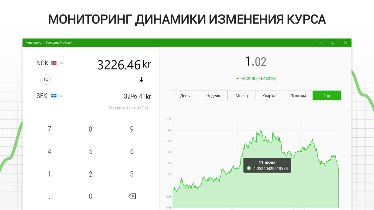
Task: Tap keypad digit 9
Action: coord(132,129)
